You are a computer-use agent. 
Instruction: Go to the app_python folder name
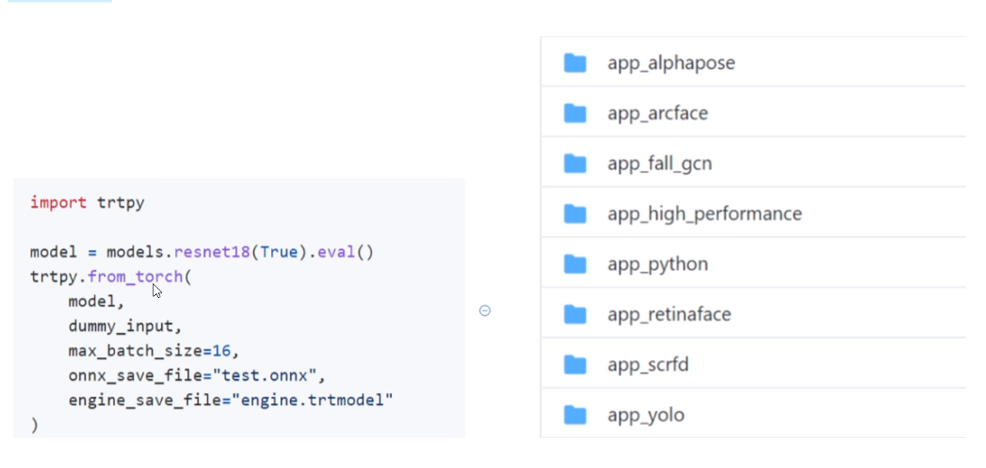(658, 264)
